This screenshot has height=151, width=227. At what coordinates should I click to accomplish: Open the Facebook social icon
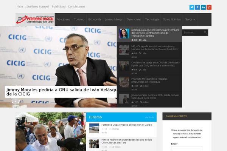(x=197, y=7)
